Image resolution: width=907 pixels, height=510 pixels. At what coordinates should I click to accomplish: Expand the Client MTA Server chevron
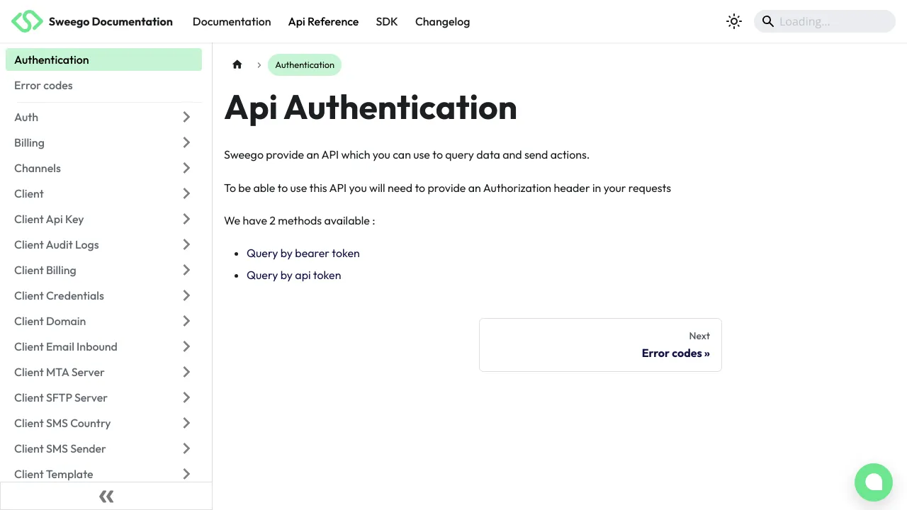click(186, 372)
